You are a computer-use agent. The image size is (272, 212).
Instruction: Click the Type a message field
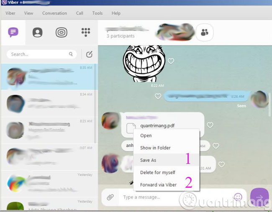point(175,197)
